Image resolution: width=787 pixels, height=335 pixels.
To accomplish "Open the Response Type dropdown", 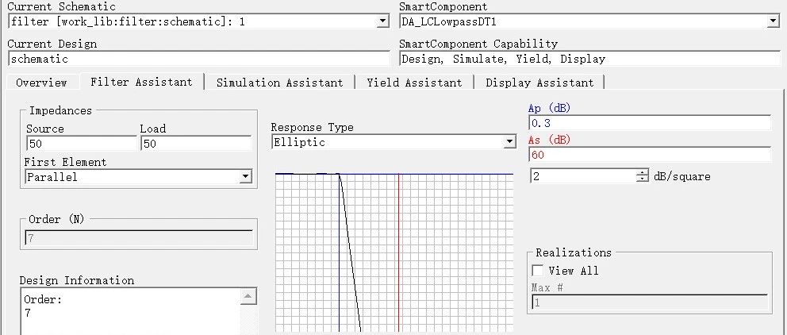I will (510, 142).
